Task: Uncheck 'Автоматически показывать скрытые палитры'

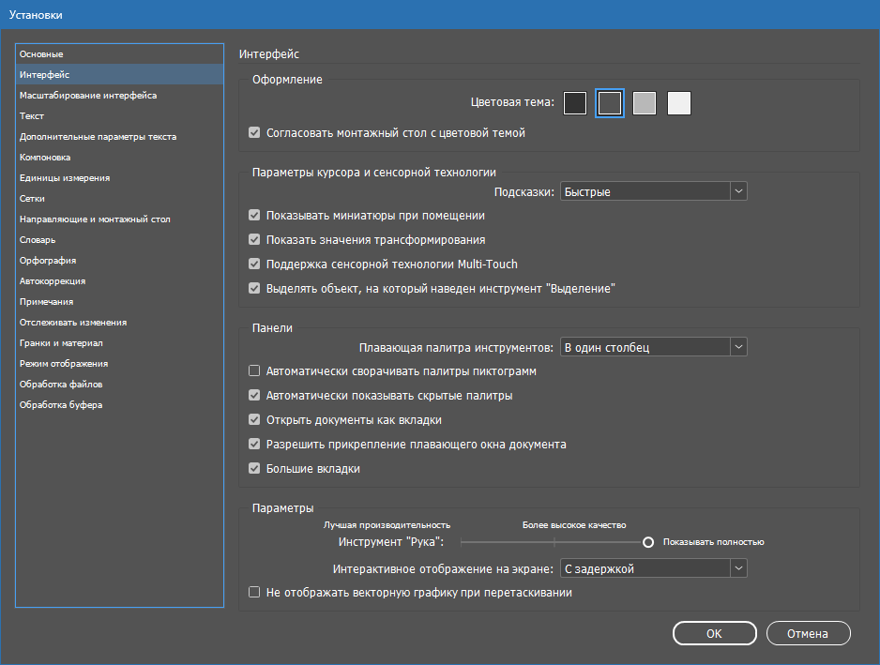Action: (x=254, y=396)
